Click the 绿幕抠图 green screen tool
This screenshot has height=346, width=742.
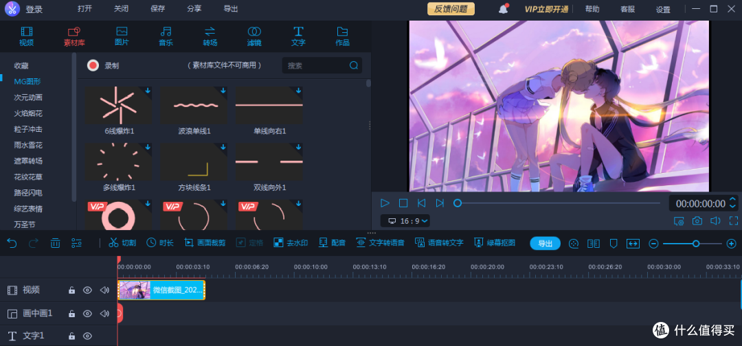click(495, 243)
